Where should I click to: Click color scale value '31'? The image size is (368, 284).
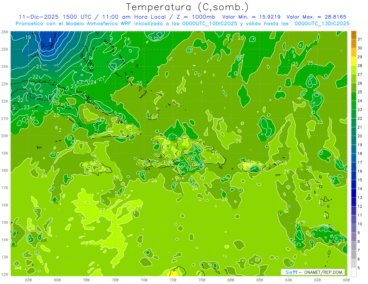(360, 39)
